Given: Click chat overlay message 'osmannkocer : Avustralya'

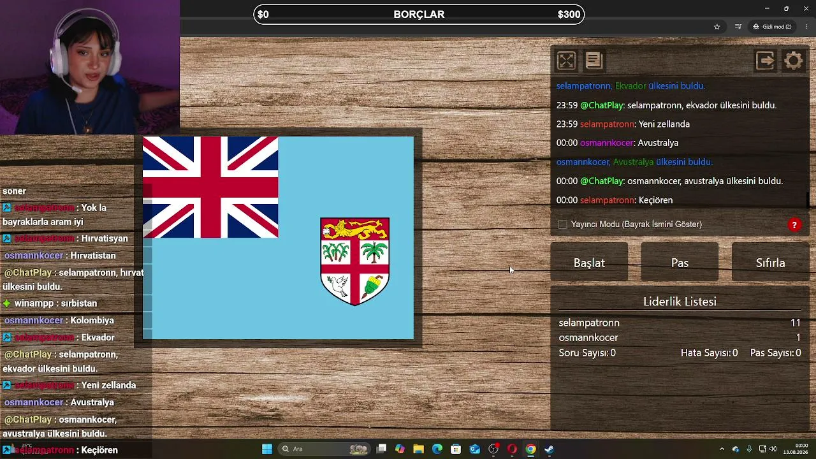Looking at the screenshot, I should point(59,403).
